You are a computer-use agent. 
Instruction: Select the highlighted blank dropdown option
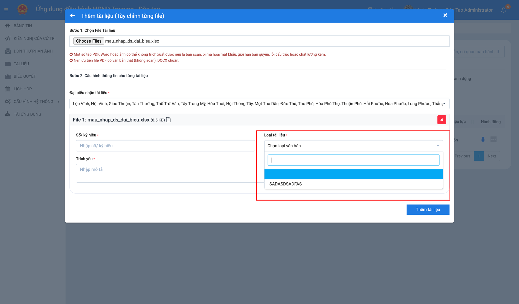[353, 174]
